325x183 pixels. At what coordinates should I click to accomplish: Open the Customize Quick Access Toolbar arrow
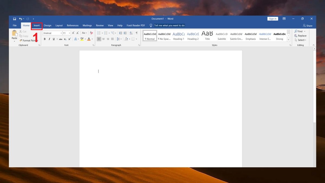click(x=33, y=19)
